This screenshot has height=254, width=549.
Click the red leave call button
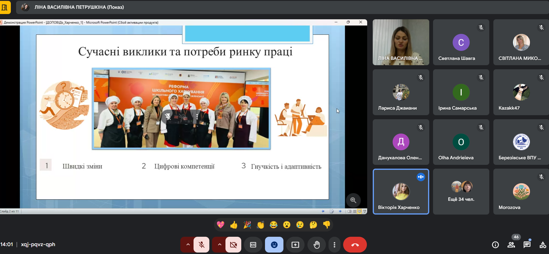(355, 245)
